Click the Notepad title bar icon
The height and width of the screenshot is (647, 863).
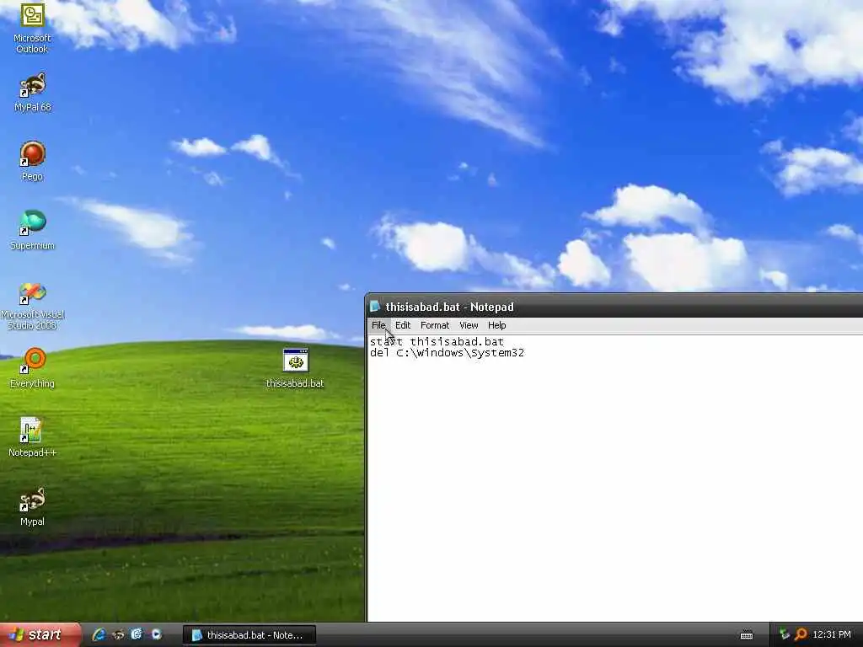coord(375,307)
